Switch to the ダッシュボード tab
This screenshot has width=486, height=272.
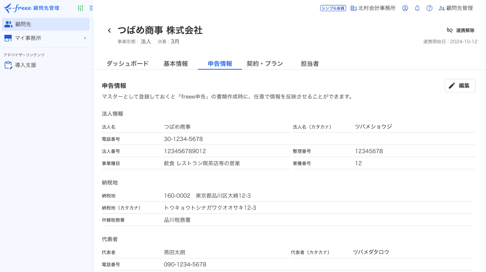(128, 64)
